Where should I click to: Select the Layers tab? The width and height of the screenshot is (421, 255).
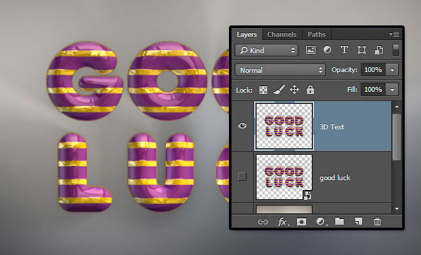247,35
